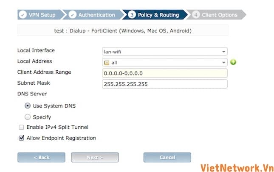Click the Back button
This screenshot has width=274, height=172.
41,157
